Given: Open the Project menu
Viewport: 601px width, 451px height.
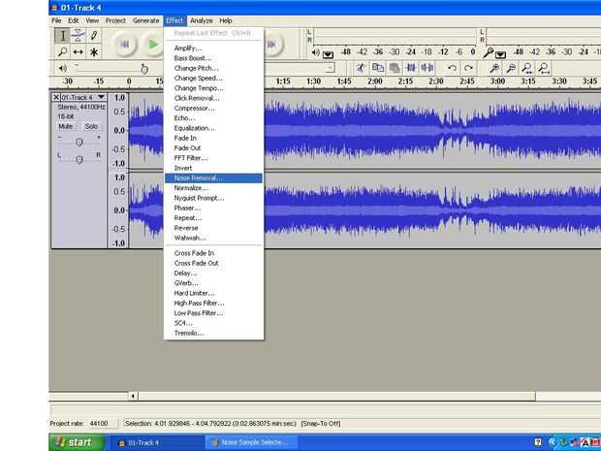Looking at the screenshot, I should click(115, 20).
